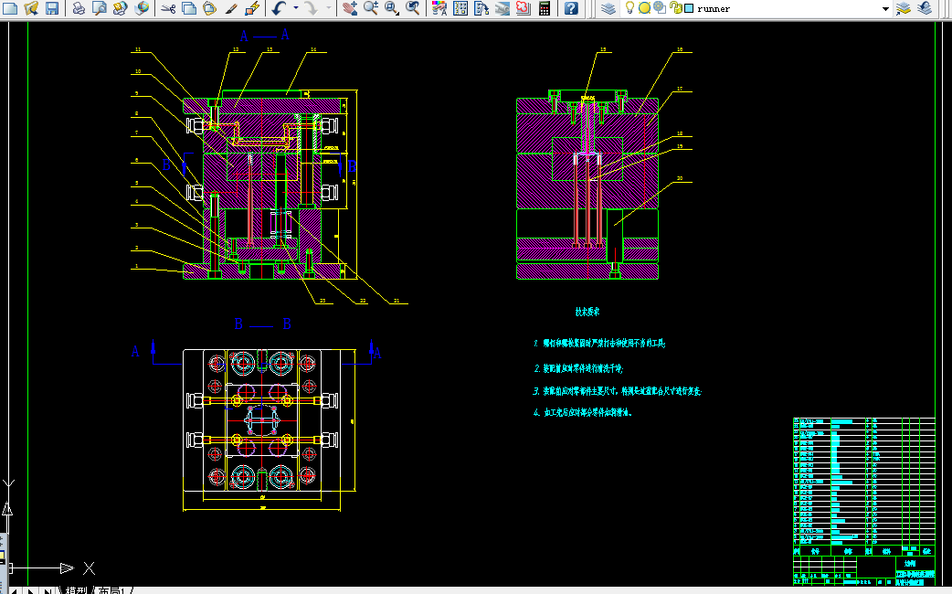952x594 pixels.
Task: Click the Plot printer icon
Action: pyautogui.click(x=79, y=8)
